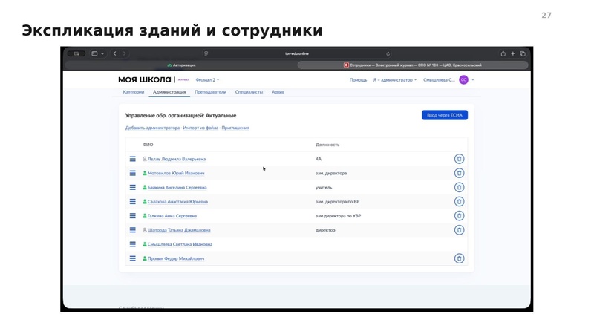Delete the Мотовилов Юрий Иванович row
Image resolution: width=594 pixels, height=334 pixels.
point(459,173)
